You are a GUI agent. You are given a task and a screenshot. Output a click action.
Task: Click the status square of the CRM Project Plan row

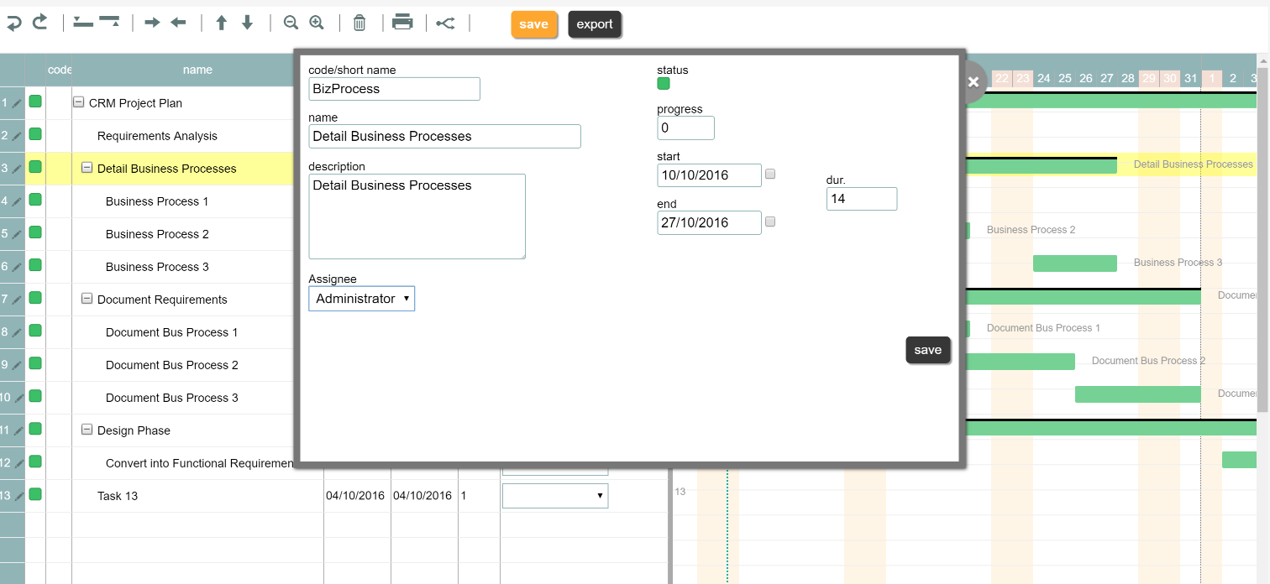pos(35,102)
